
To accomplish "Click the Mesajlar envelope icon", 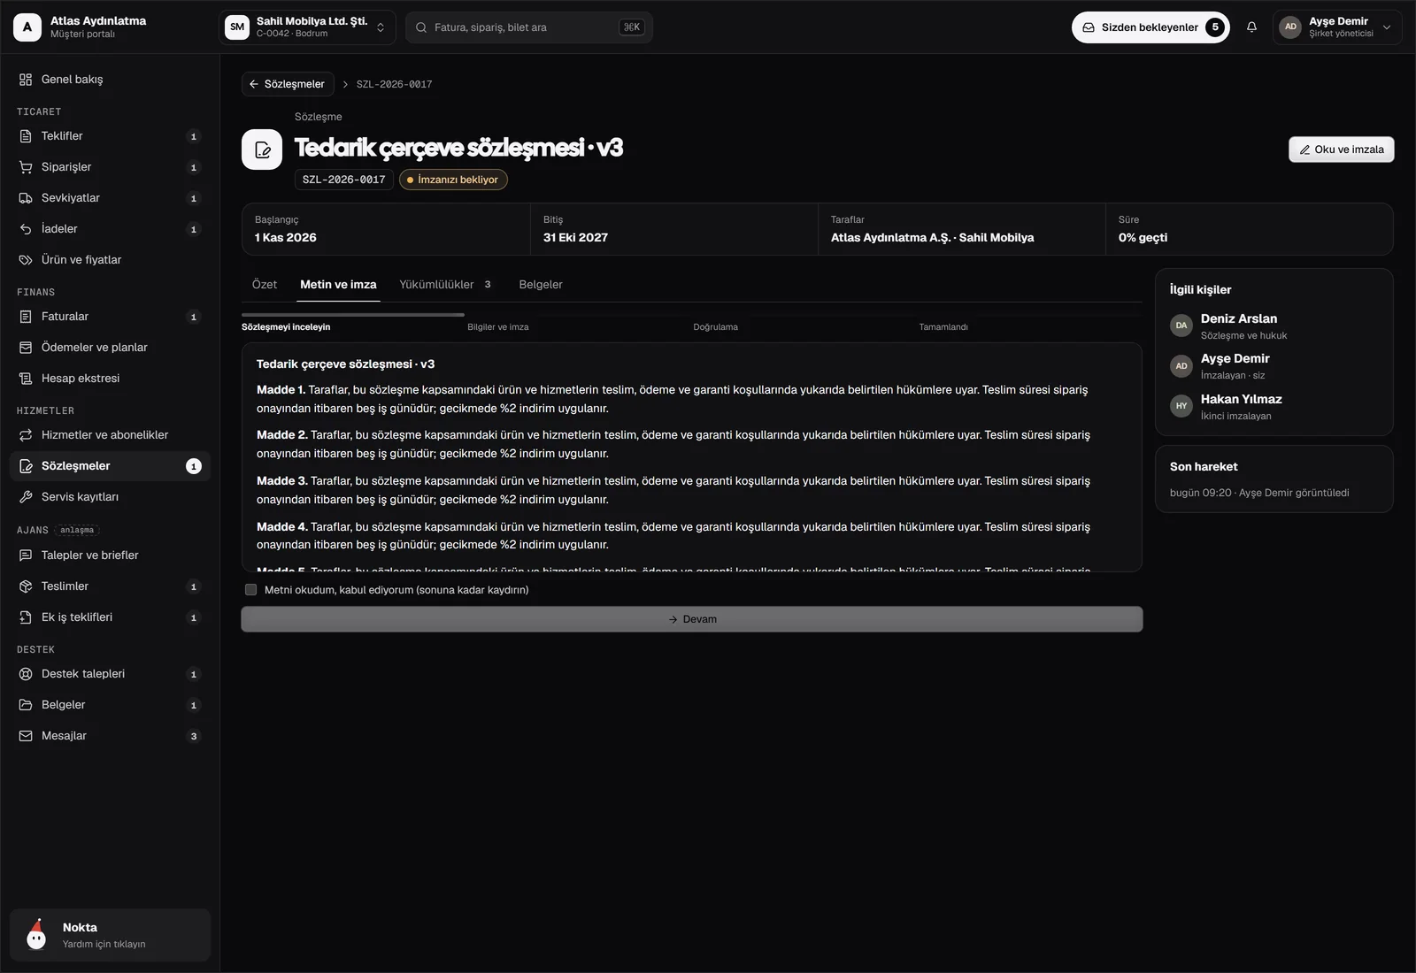I will click(26, 736).
